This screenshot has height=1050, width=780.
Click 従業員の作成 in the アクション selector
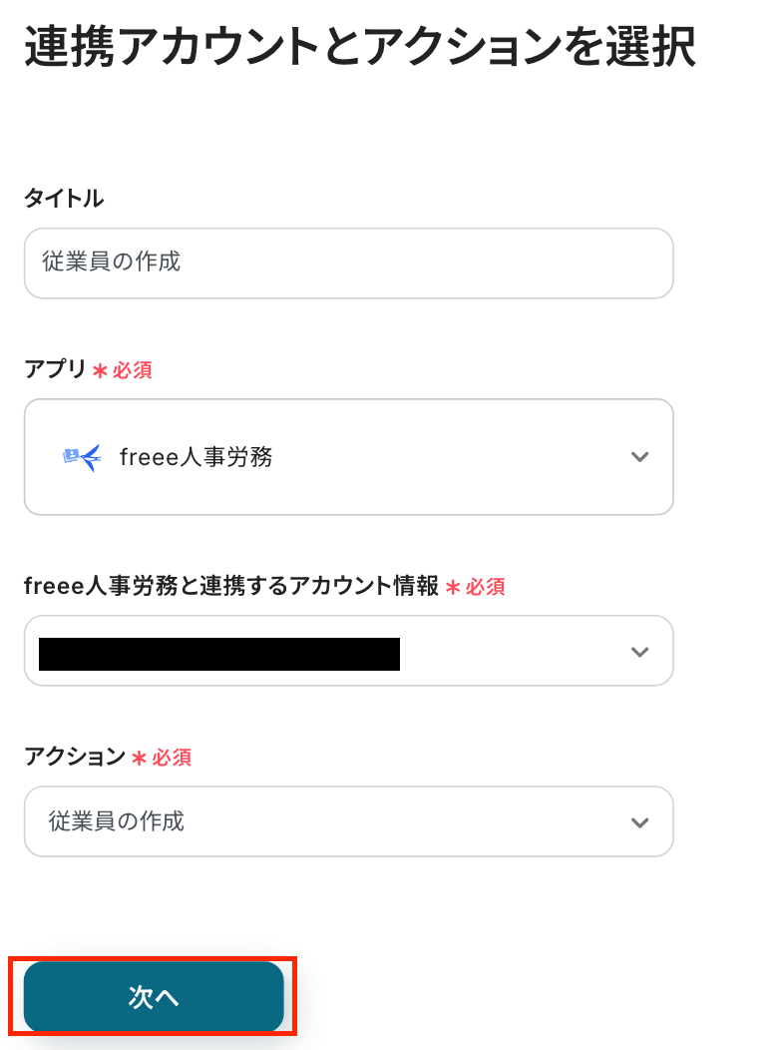117,821
